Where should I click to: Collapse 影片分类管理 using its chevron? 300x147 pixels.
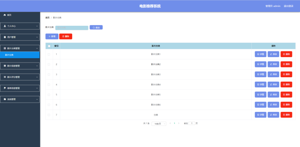pos(37,49)
